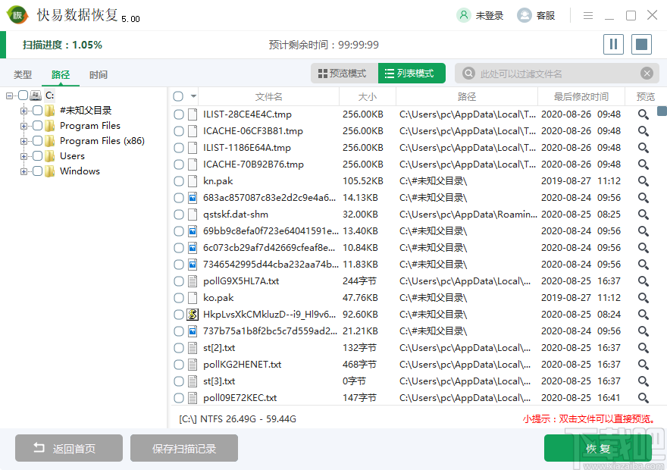Preview ILIST-28CE4E4C.tmp with its magnifier icon

[x=643, y=114]
